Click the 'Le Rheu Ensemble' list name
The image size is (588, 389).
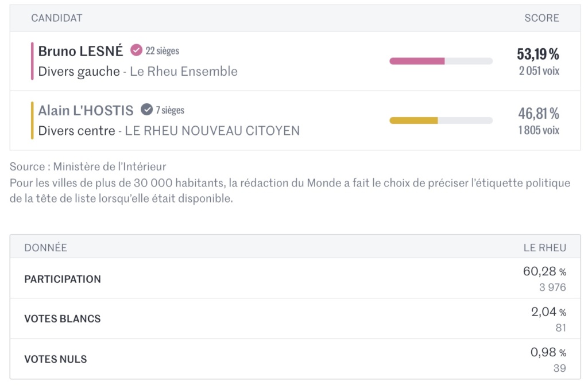pos(184,72)
